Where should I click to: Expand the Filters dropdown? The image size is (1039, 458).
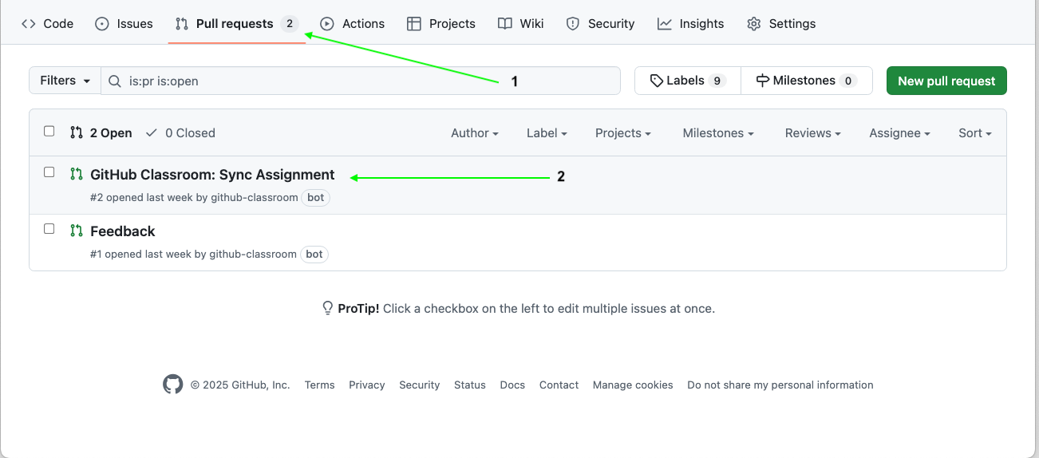(x=65, y=81)
